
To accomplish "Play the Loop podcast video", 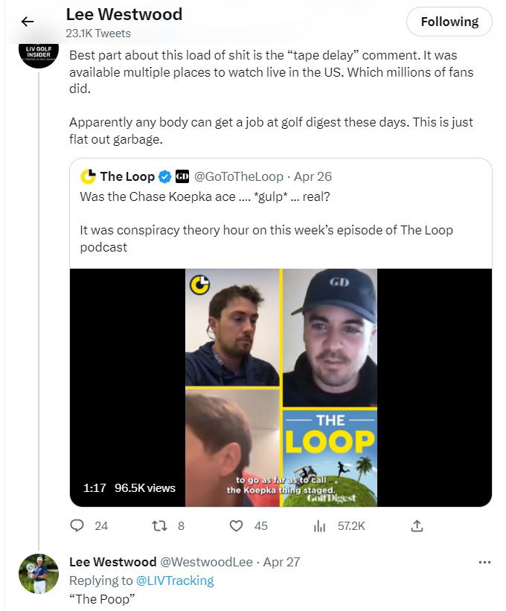I will click(281, 387).
